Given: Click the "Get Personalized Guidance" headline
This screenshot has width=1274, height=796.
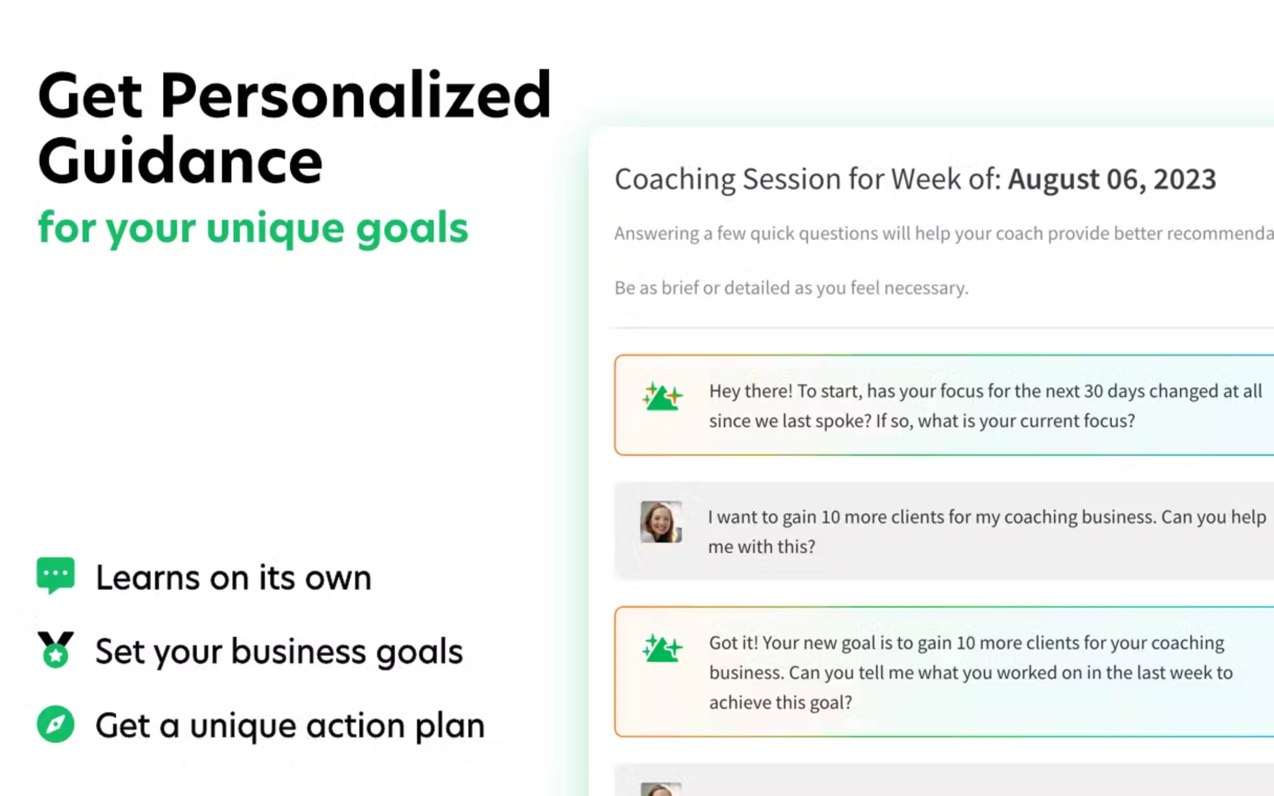Looking at the screenshot, I should (294, 127).
